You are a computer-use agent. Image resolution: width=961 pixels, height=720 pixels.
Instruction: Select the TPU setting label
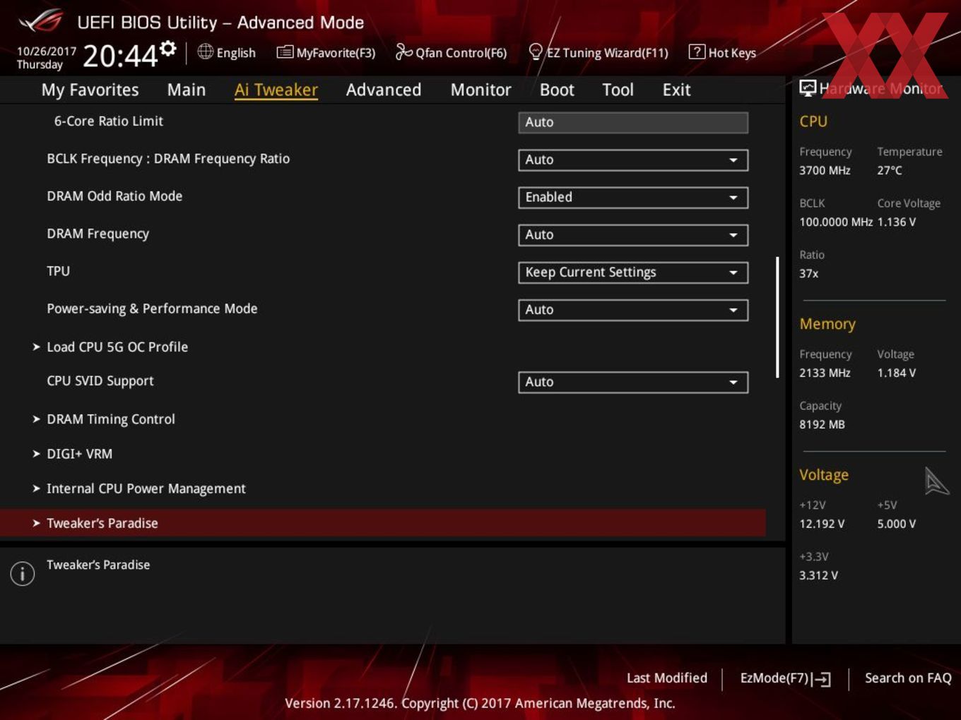coord(58,271)
